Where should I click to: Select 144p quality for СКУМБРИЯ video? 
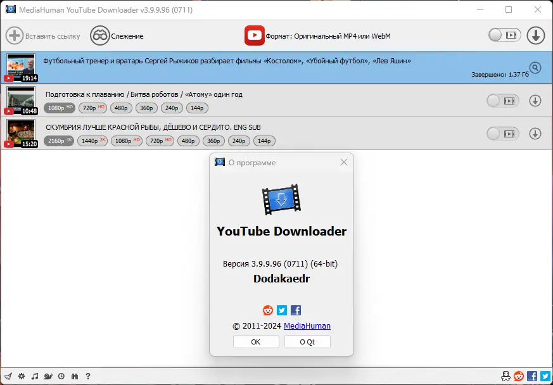click(265, 141)
